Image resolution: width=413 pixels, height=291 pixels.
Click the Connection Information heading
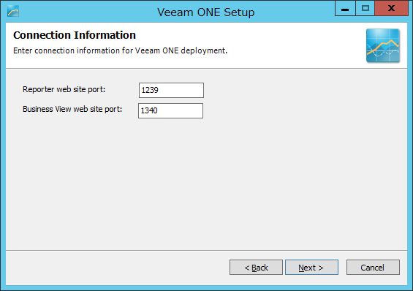(75, 35)
